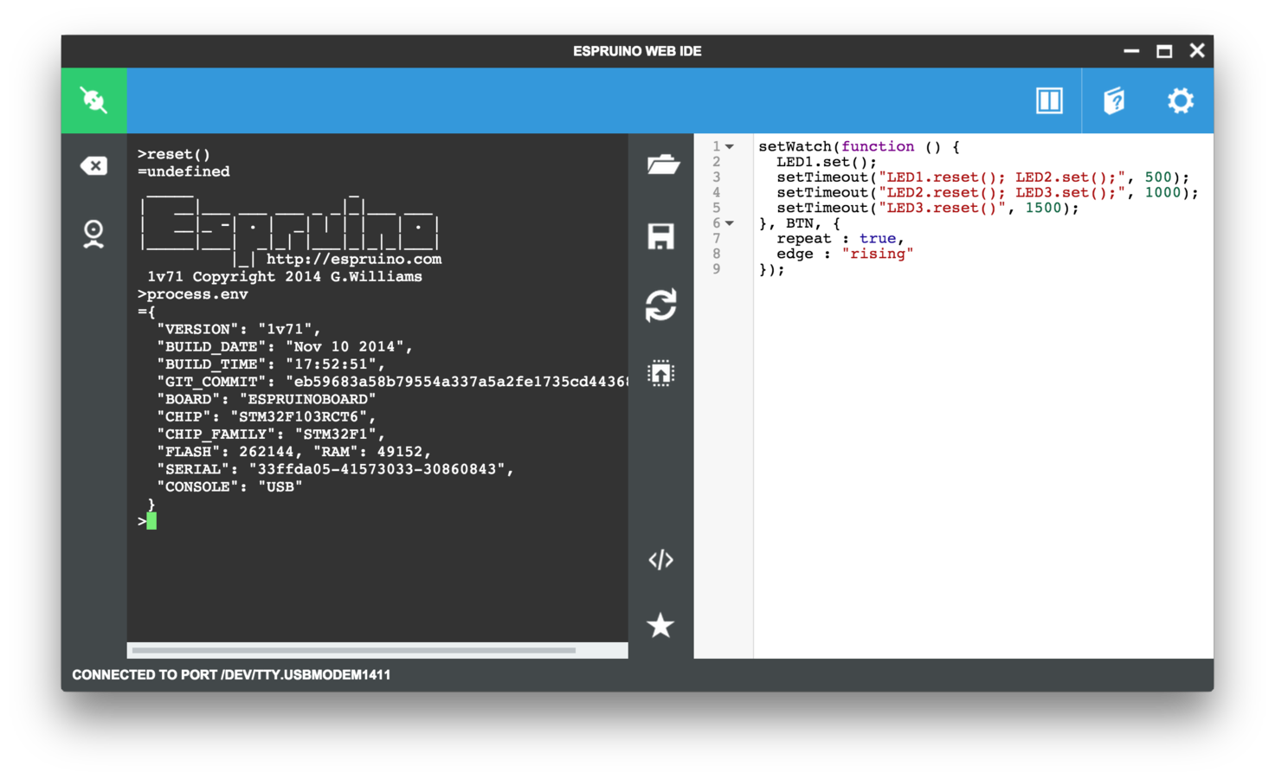The height and width of the screenshot is (779, 1275).
Task: Close the Espruino Web IDE window
Action: tap(1197, 50)
